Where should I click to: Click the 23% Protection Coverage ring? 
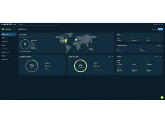[x=32, y=66]
